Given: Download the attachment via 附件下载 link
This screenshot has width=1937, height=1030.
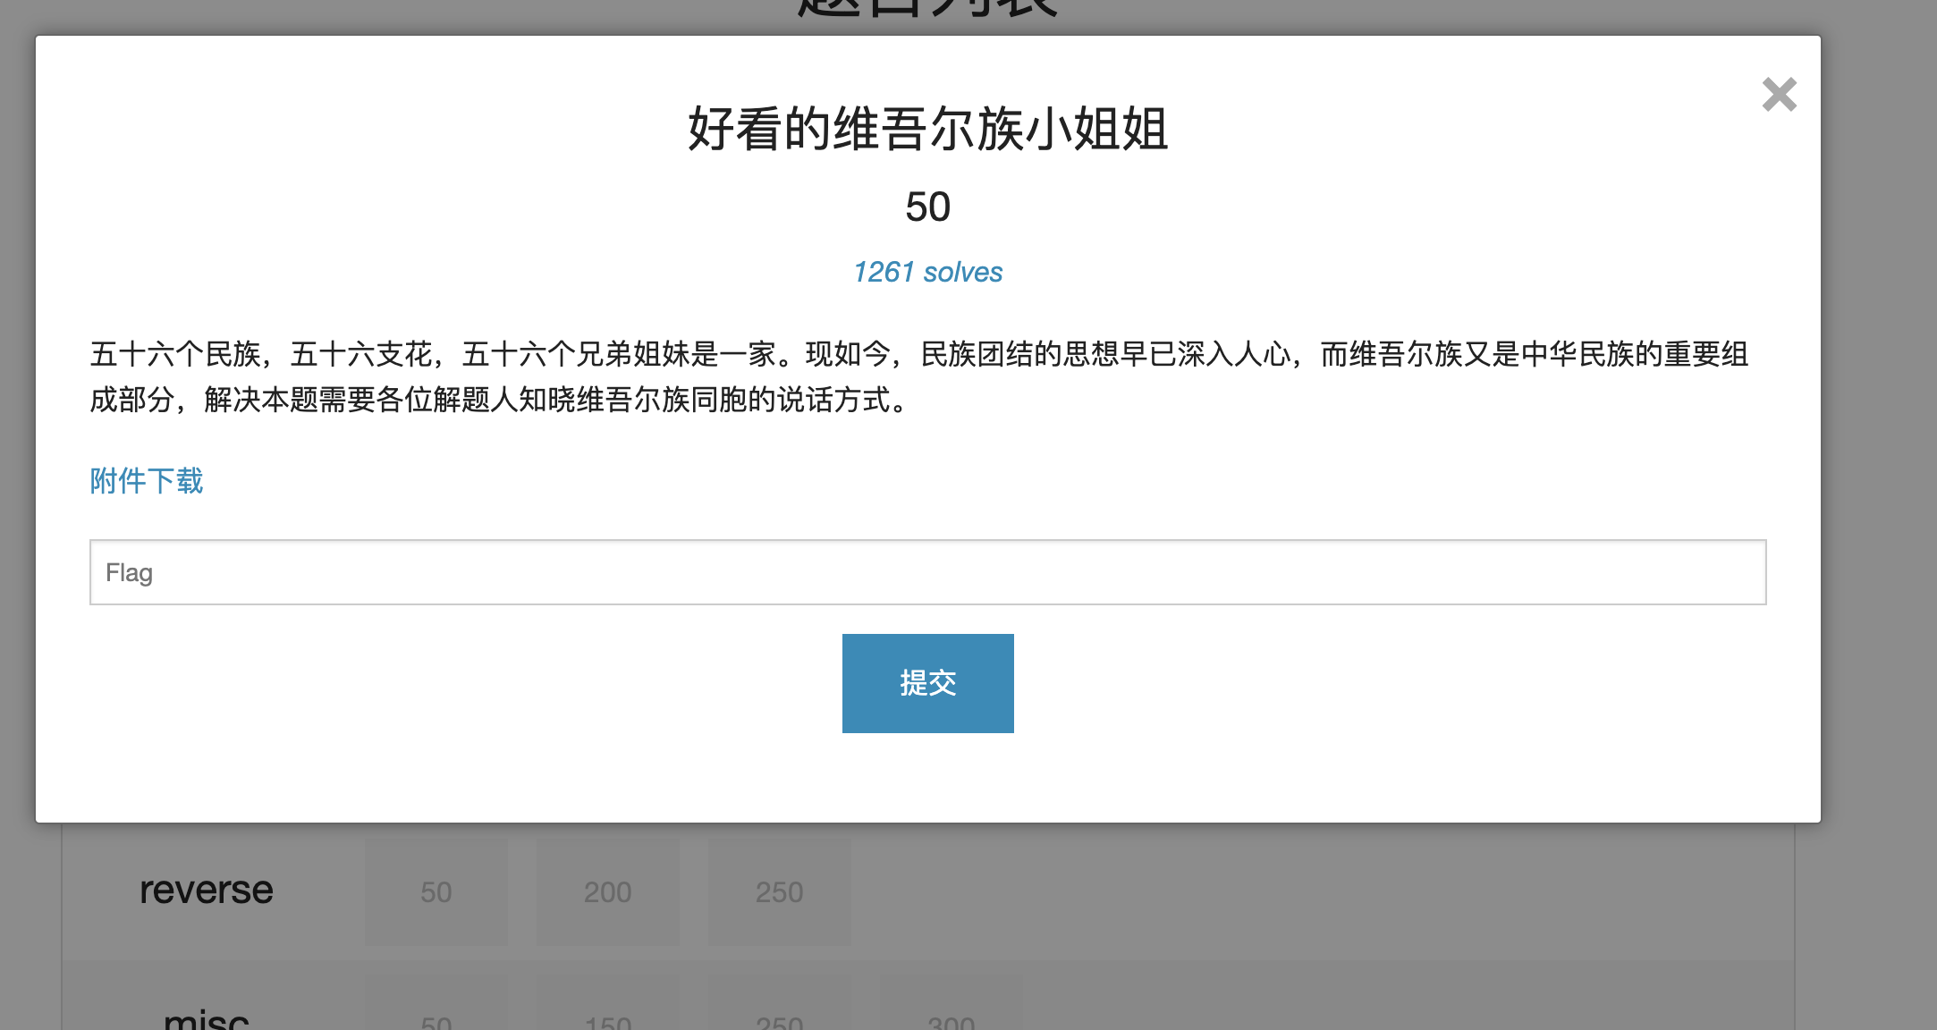Looking at the screenshot, I should (x=147, y=481).
